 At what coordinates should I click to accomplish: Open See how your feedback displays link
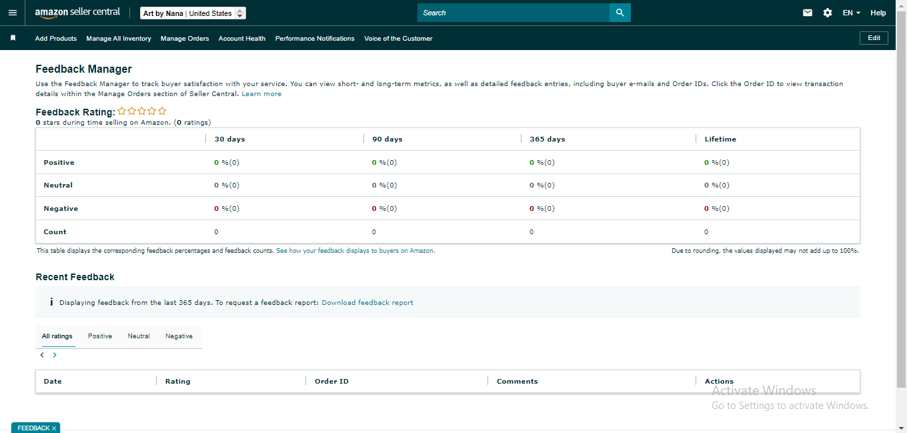point(355,251)
